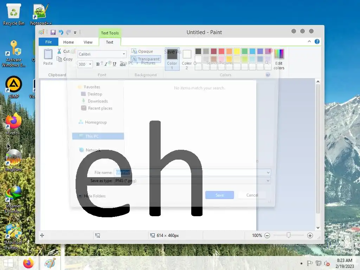This screenshot has height=270, width=360.
Task: Click the vertical scrollbar up arrow in Paint
Action: pyautogui.click(x=318, y=82)
